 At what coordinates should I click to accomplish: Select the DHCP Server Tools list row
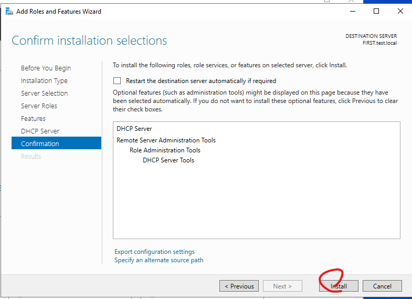(x=168, y=160)
